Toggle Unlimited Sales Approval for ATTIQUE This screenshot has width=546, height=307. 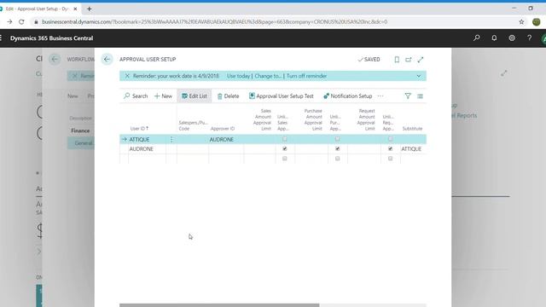(x=285, y=139)
